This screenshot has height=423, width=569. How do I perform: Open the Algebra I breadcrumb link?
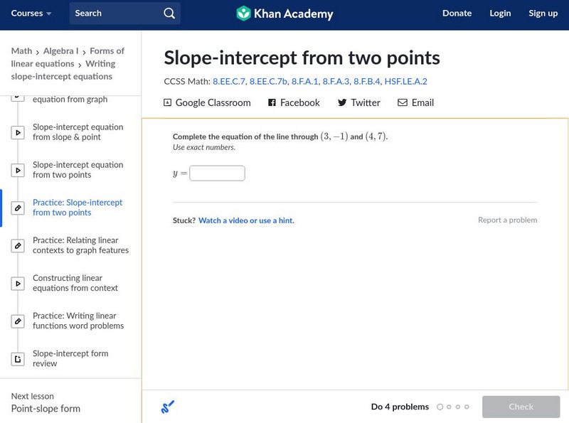point(60,51)
